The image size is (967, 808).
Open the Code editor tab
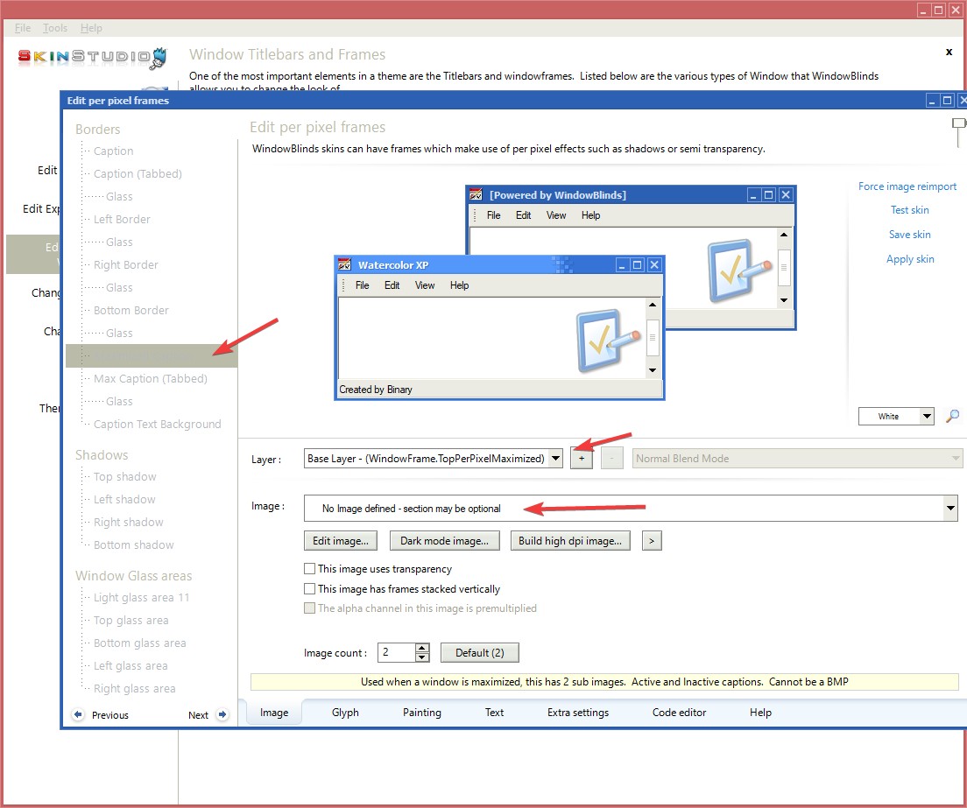point(679,713)
